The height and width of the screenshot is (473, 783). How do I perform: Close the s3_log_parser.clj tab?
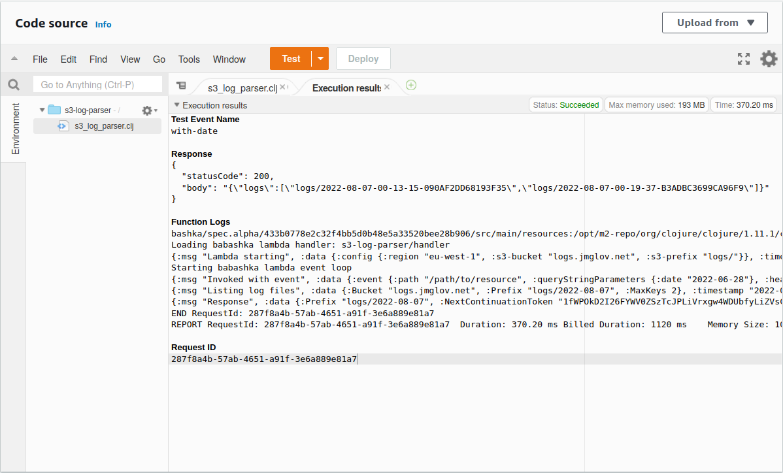point(282,87)
